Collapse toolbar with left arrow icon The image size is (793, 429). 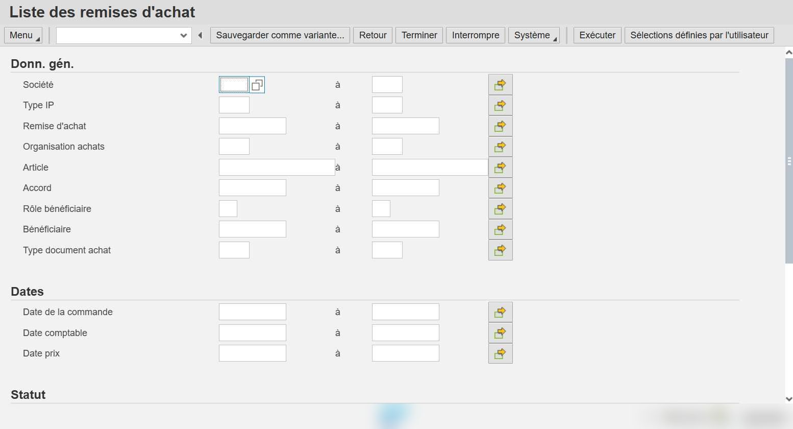[201, 35]
